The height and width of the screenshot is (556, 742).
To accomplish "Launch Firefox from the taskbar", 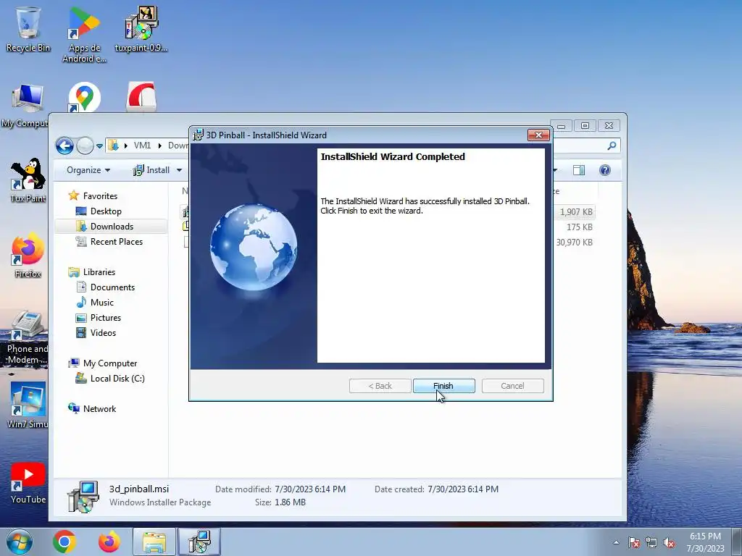I will (109, 542).
